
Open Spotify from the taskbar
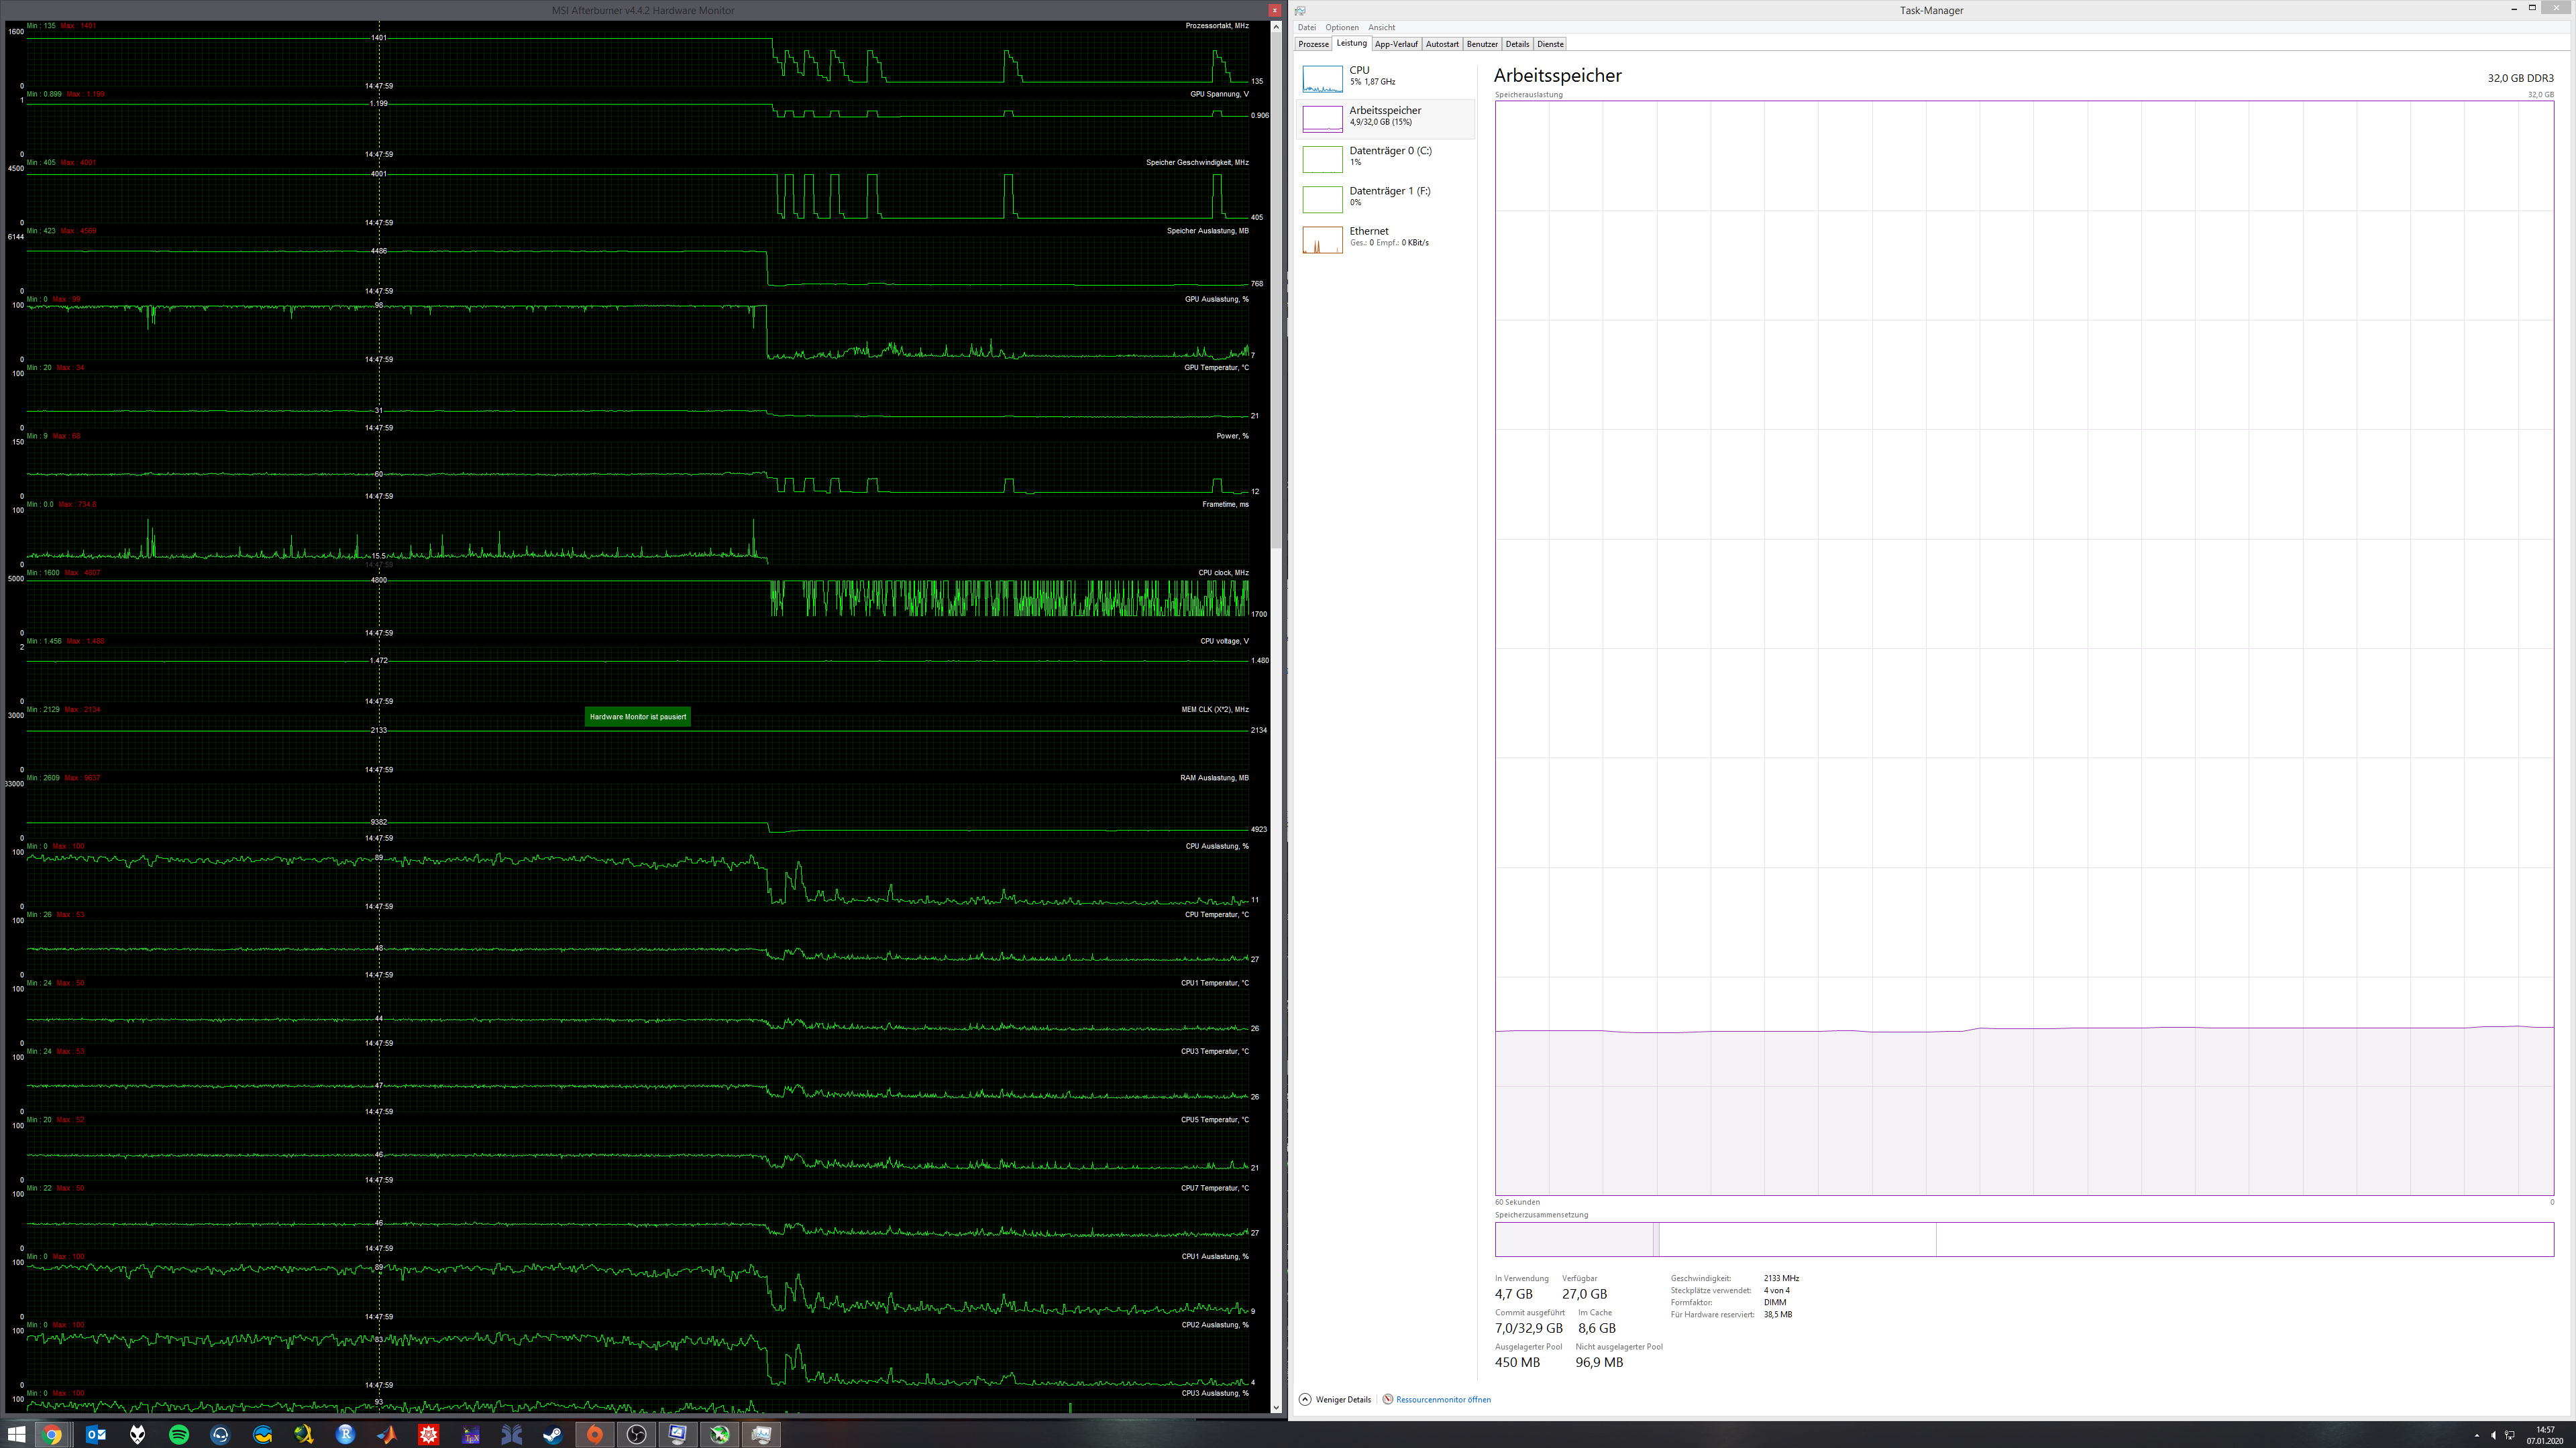(179, 1435)
